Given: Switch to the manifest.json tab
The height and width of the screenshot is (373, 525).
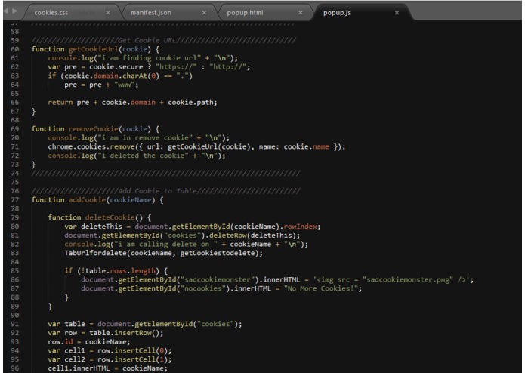Looking at the screenshot, I should [x=151, y=13].
